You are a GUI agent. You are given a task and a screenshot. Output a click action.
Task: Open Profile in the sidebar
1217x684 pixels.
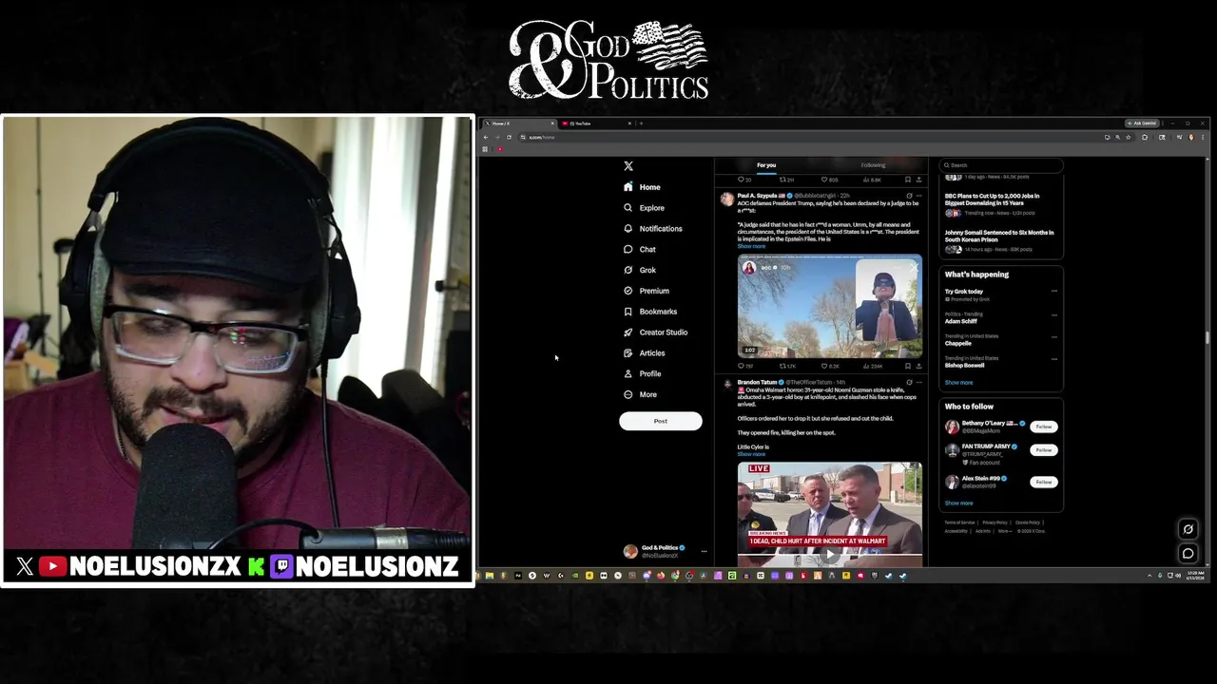click(x=642, y=373)
